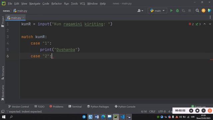Toggle the Bookmarks tool window sidebar
The image size is (213, 120).
tap(3, 93)
